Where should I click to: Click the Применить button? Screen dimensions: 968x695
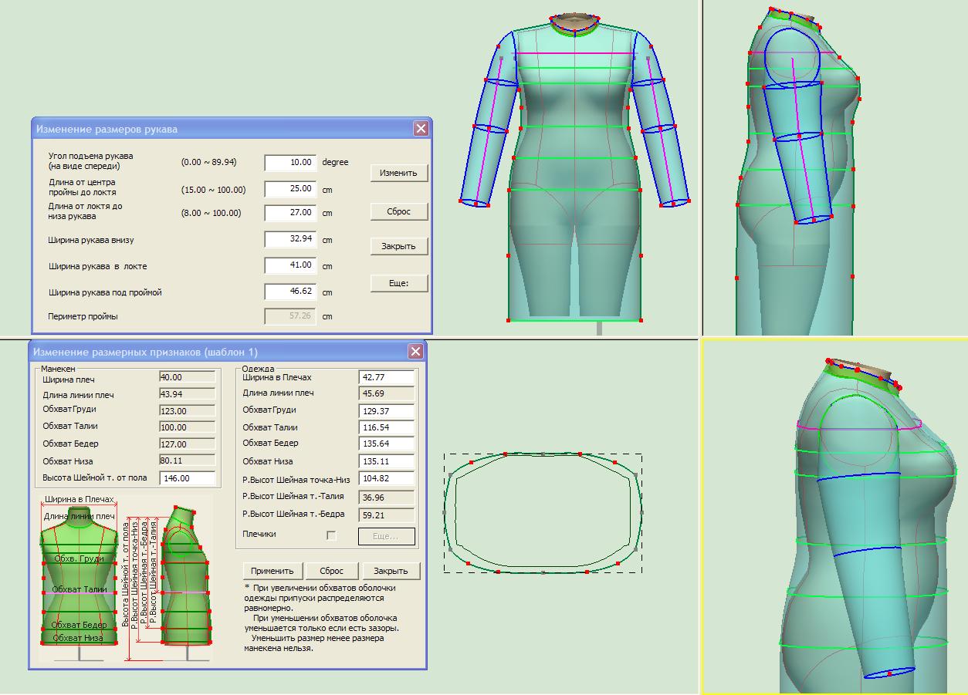pos(272,571)
